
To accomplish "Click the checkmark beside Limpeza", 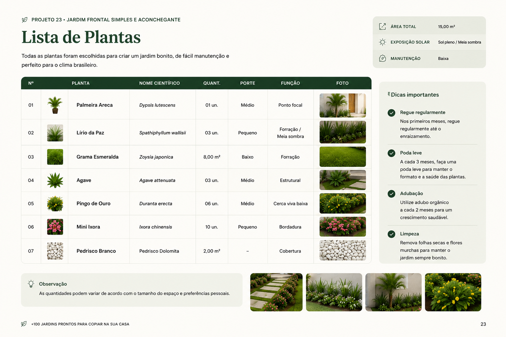I will coord(391,234).
